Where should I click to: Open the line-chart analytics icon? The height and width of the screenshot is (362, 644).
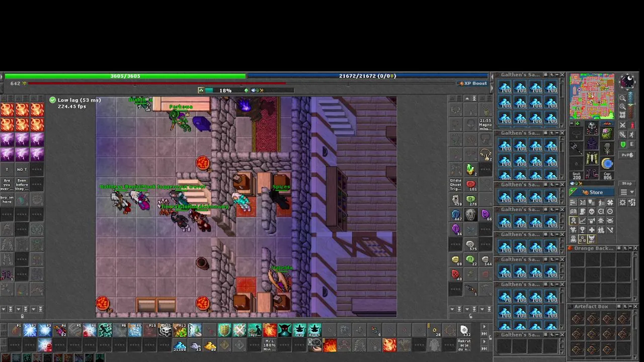[x=583, y=220]
